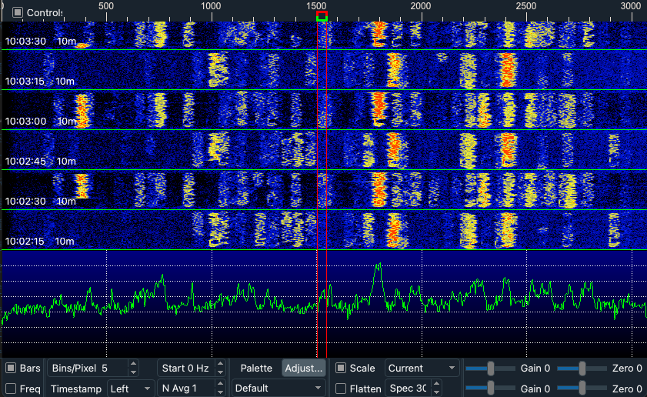Decrease the Start Hz value
The height and width of the screenshot is (397, 647).
tap(220, 372)
